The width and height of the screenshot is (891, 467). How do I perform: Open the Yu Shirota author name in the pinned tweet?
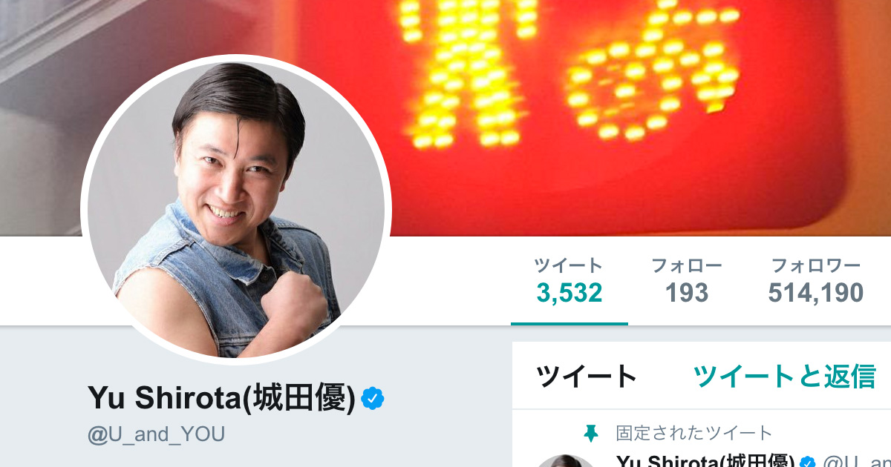705,461
